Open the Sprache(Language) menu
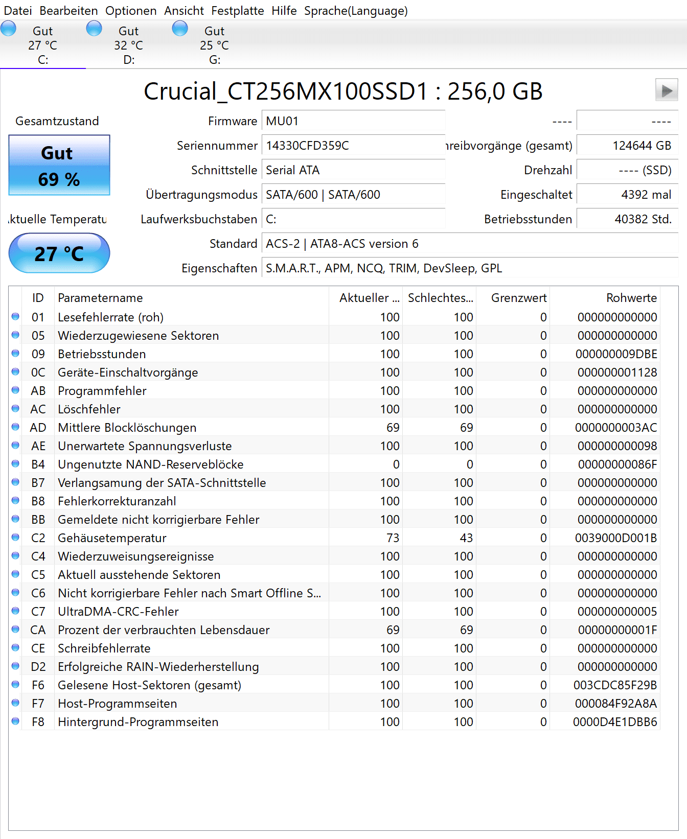The height and width of the screenshot is (839, 687). pos(356,11)
